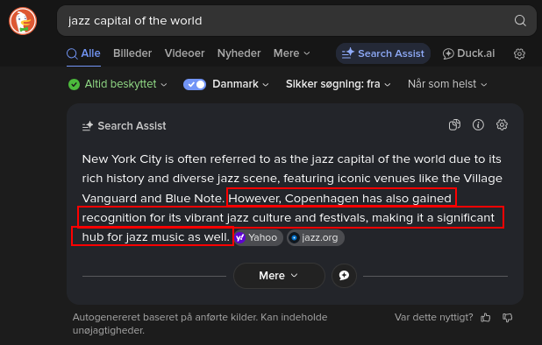Open the Når som helst time filter
The width and height of the screenshot is (542, 345).
coord(447,84)
